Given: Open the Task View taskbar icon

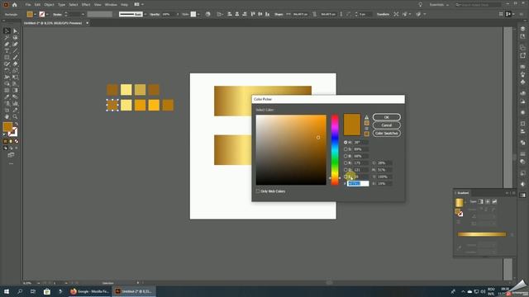Looking at the screenshot, I should pos(33,291).
